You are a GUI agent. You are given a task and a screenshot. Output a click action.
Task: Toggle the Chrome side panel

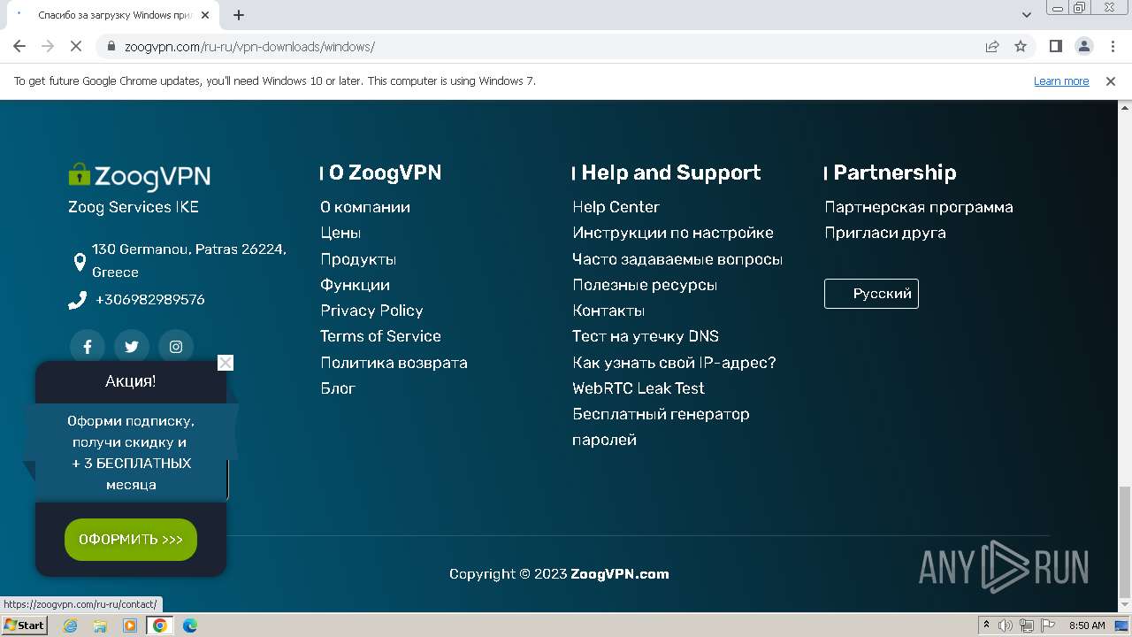[1056, 47]
